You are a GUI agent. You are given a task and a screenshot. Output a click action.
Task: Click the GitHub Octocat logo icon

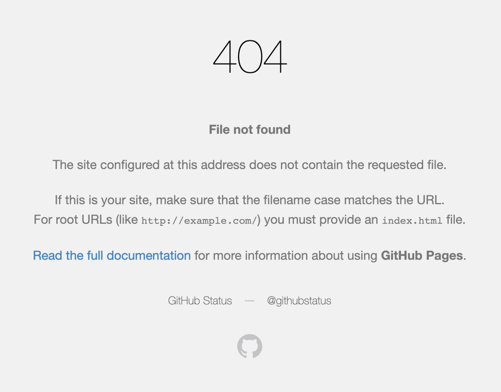[x=250, y=346]
